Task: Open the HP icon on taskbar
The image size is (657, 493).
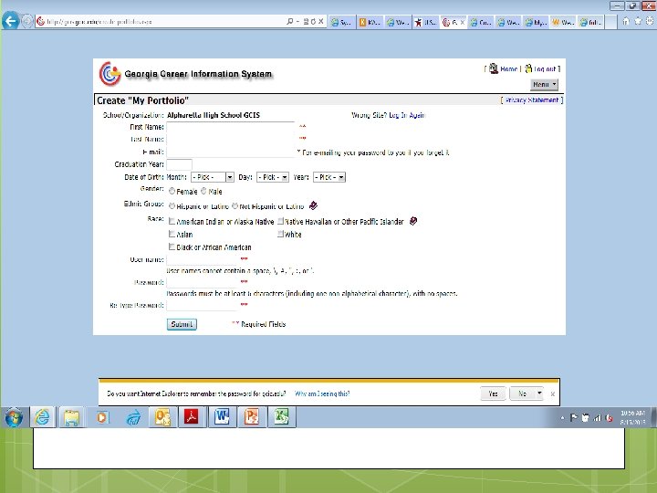Action: pos(133,418)
